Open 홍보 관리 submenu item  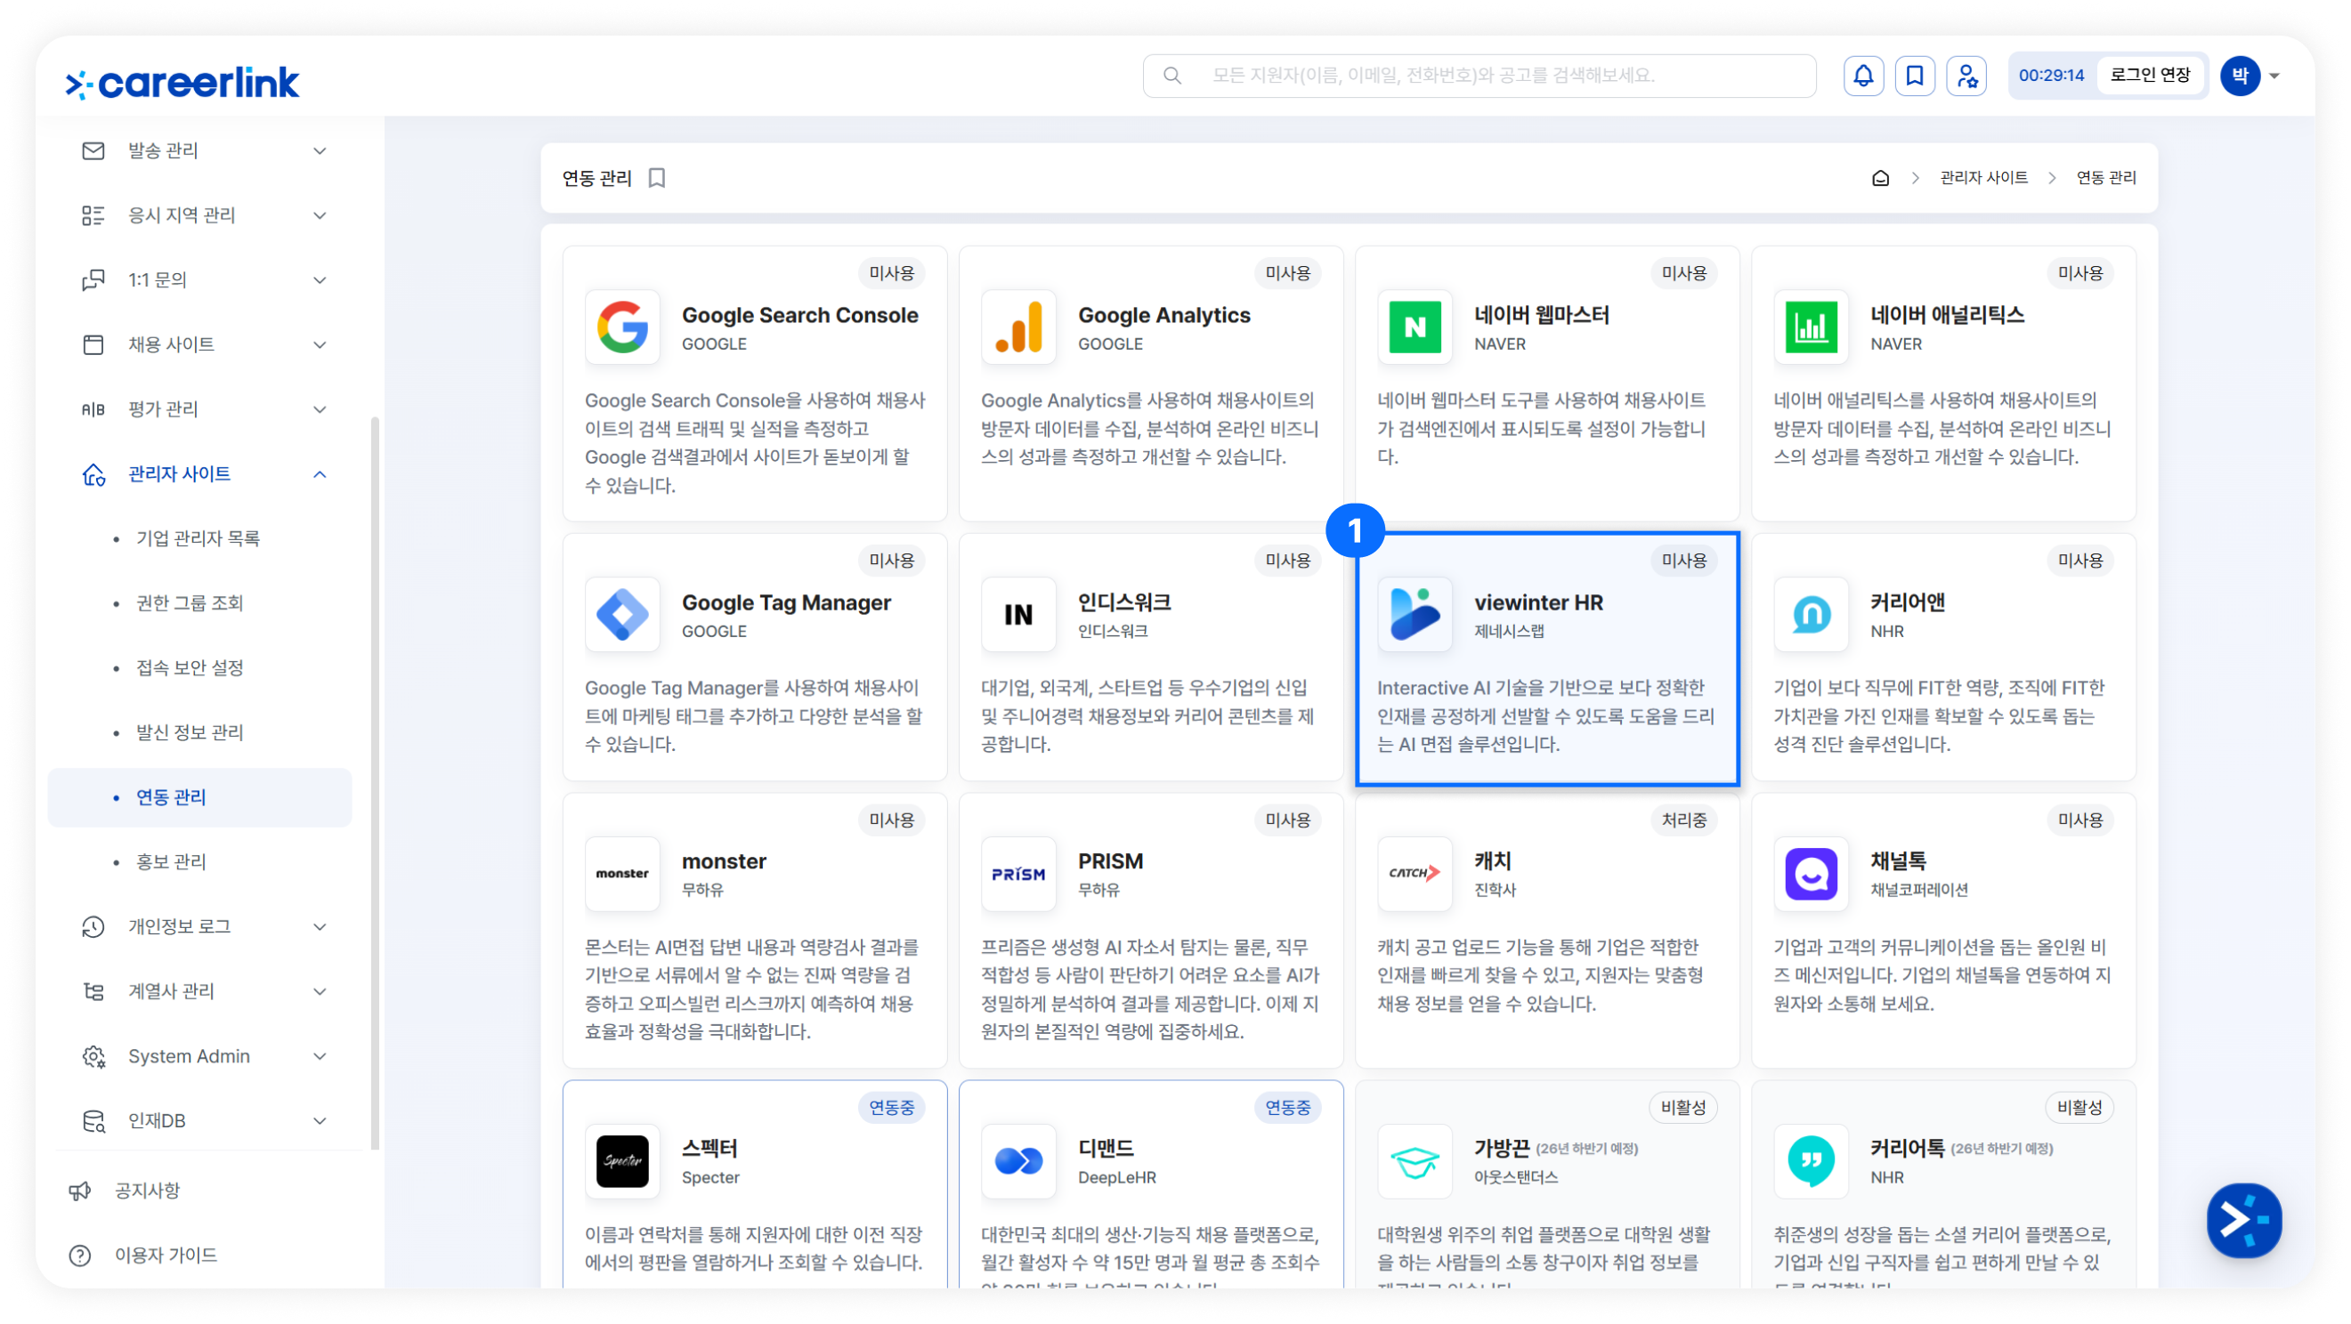click(x=172, y=862)
